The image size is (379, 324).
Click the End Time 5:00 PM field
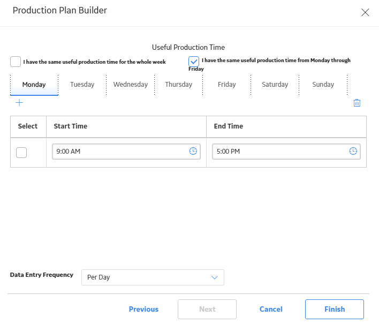(x=286, y=152)
